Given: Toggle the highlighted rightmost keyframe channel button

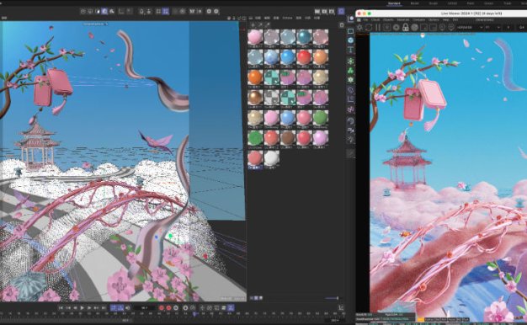Looking at the screenshot, I should [231, 307].
